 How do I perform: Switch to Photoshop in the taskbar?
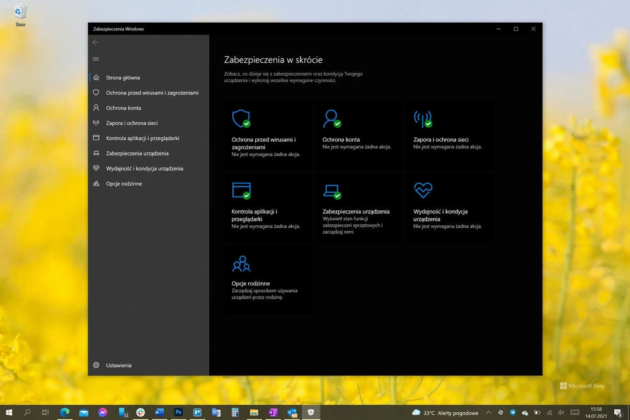(178, 412)
